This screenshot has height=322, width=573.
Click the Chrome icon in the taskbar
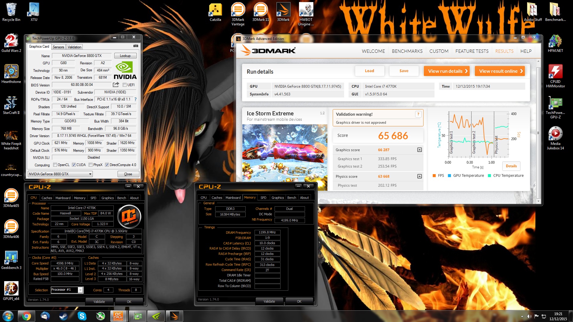pos(26,316)
